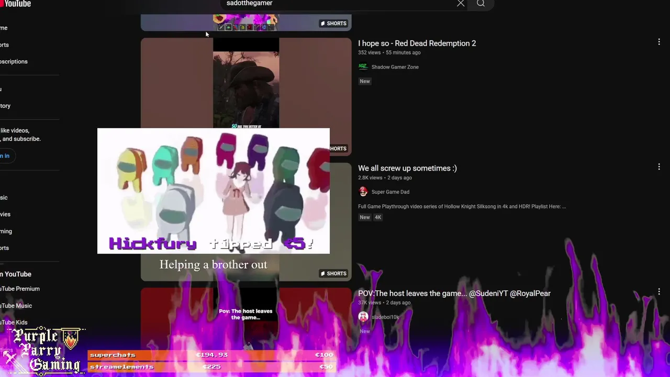Image resolution: width=670 pixels, height=377 pixels.
Task: Click Hollow Knight Silksong description snippet
Action: pos(462,206)
